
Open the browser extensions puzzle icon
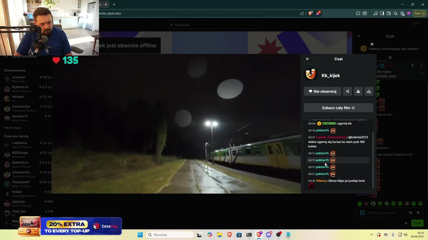click(358, 13)
